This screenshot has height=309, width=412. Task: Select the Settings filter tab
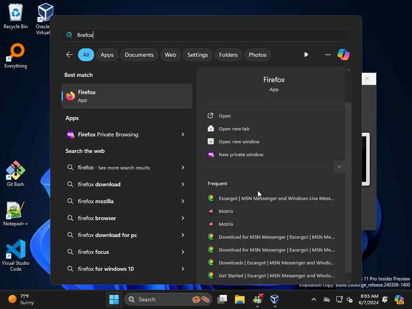click(197, 55)
